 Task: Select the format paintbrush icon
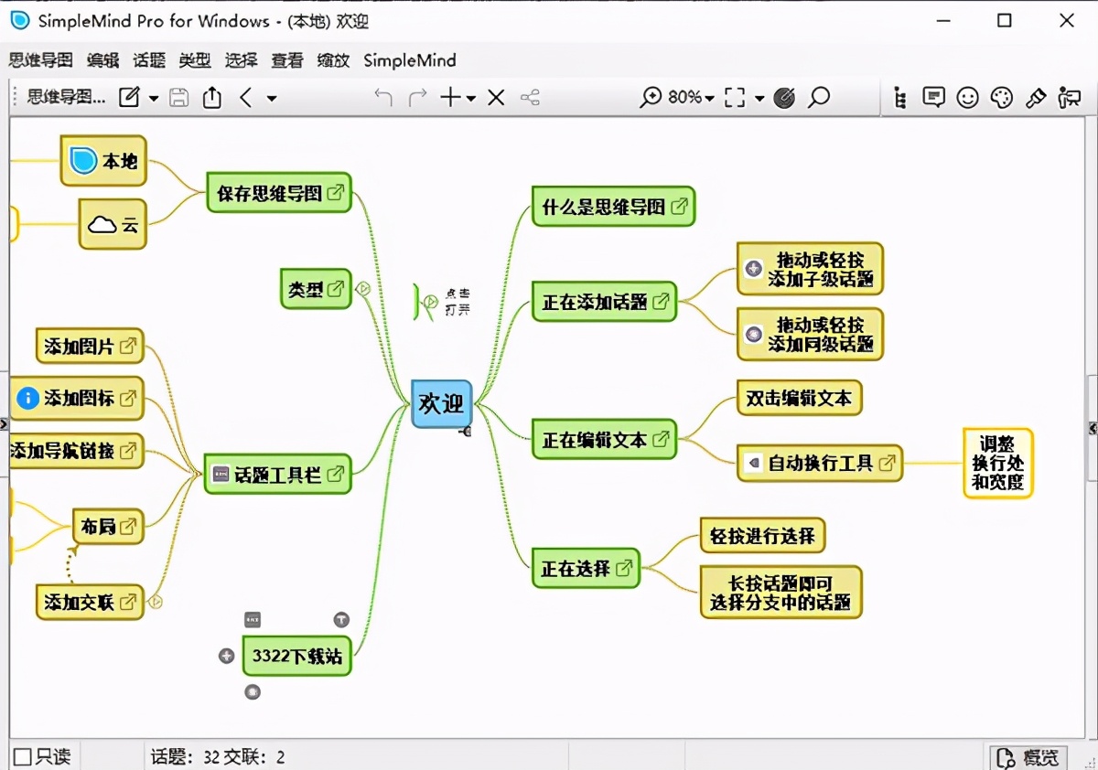pos(1036,97)
